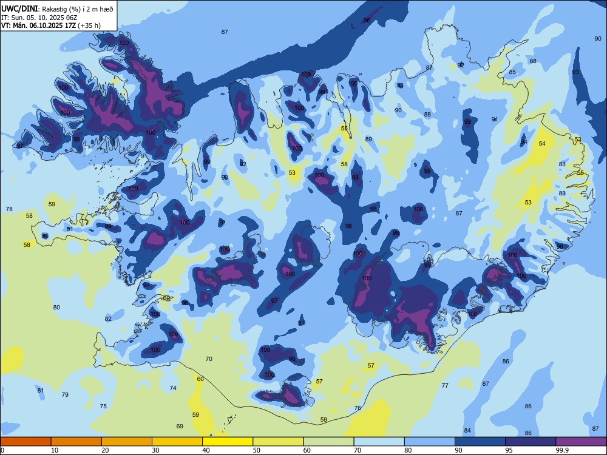Click the '40' legend scale label
Viewport: 607px width, 455px height.
[x=206, y=450]
